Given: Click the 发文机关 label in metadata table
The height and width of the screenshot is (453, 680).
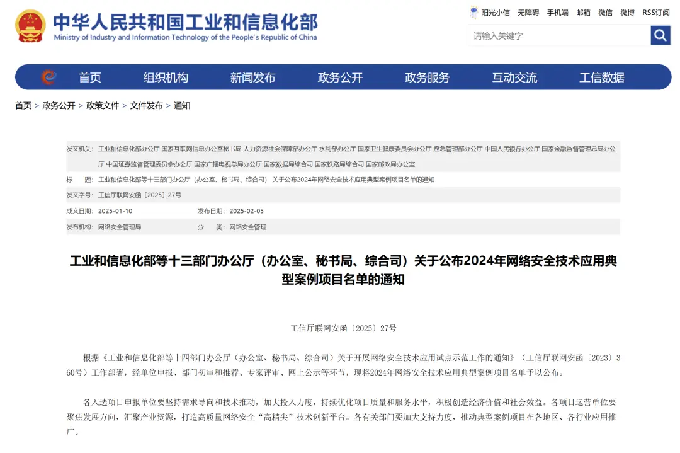Looking at the screenshot, I should click(80, 149).
